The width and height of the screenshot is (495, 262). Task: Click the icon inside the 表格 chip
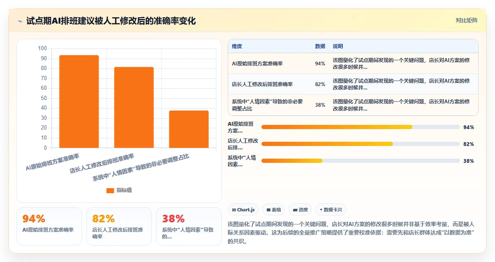pyautogui.click(x=268, y=210)
